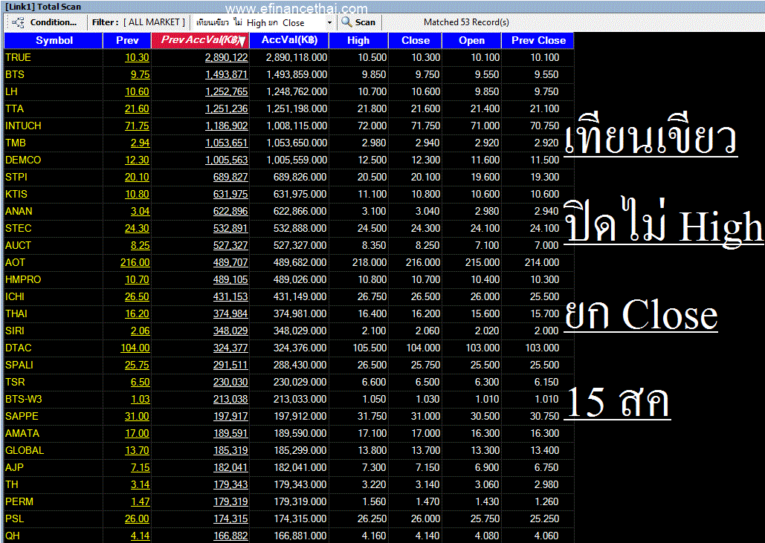The width and height of the screenshot is (765, 543).
Task: Sort by the Prev Close column header
Action: coord(538,40)
